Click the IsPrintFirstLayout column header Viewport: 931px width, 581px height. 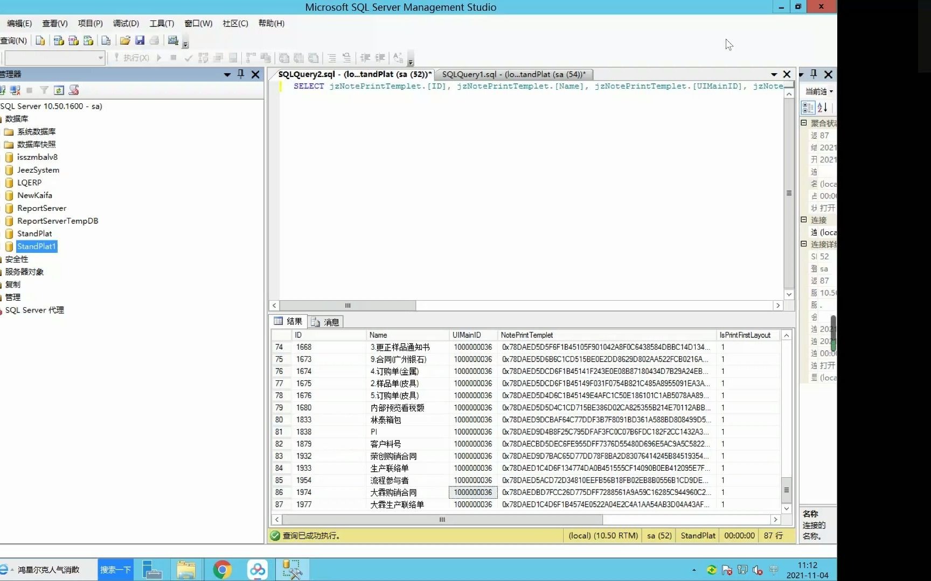click(748, 335)
